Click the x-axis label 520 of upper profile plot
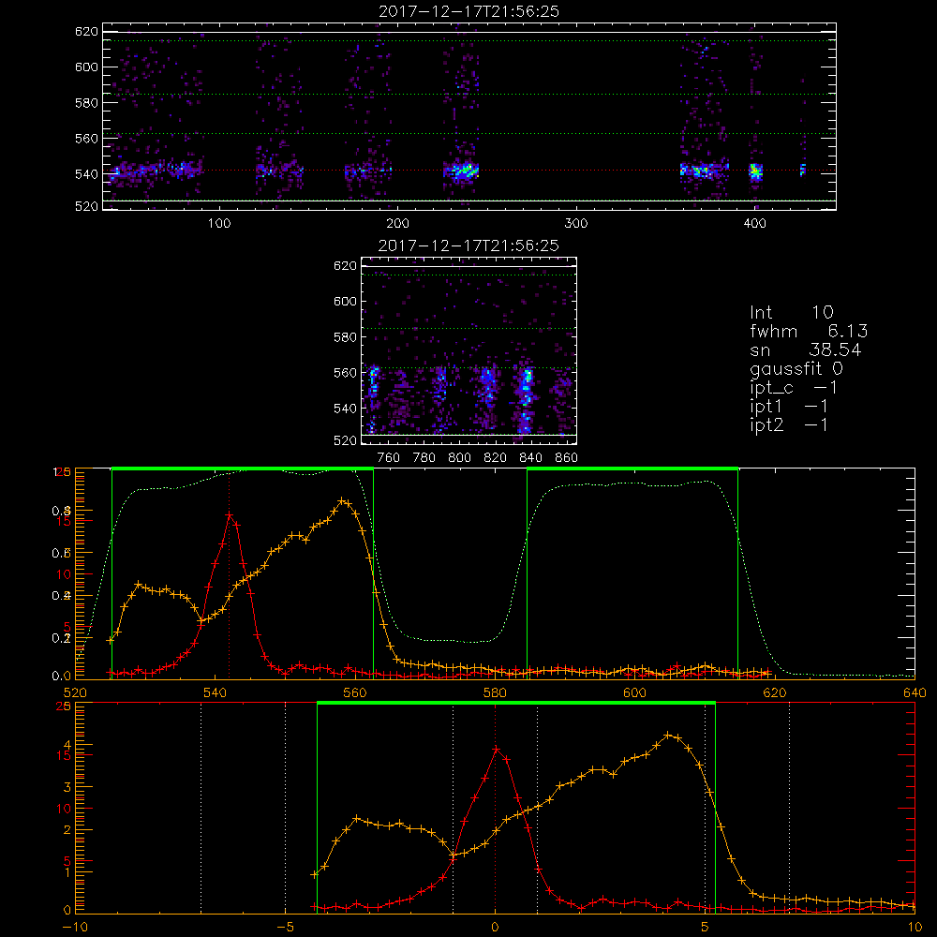 [x=75, y=692]
